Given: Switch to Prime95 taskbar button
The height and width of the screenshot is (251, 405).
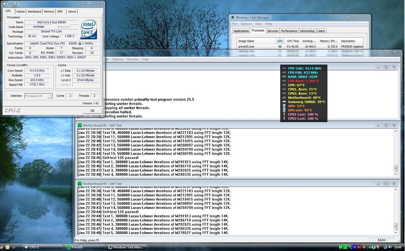Looking at the screenshot, I should pyautogui.click(x=85, y=247).
